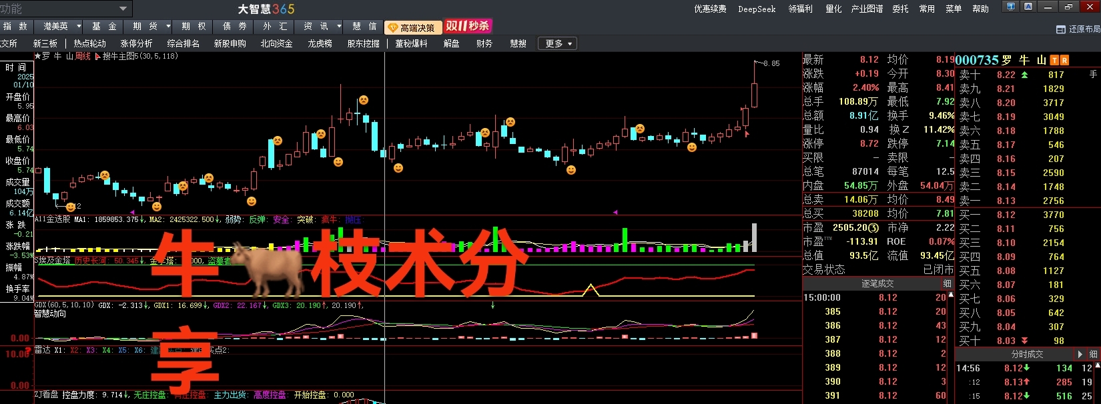Open 常用 menu

point(927,9)
